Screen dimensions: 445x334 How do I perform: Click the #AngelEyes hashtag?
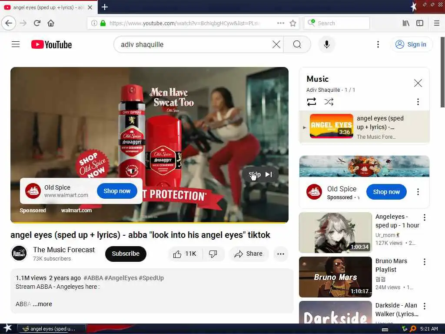click(x=121, y=278)
